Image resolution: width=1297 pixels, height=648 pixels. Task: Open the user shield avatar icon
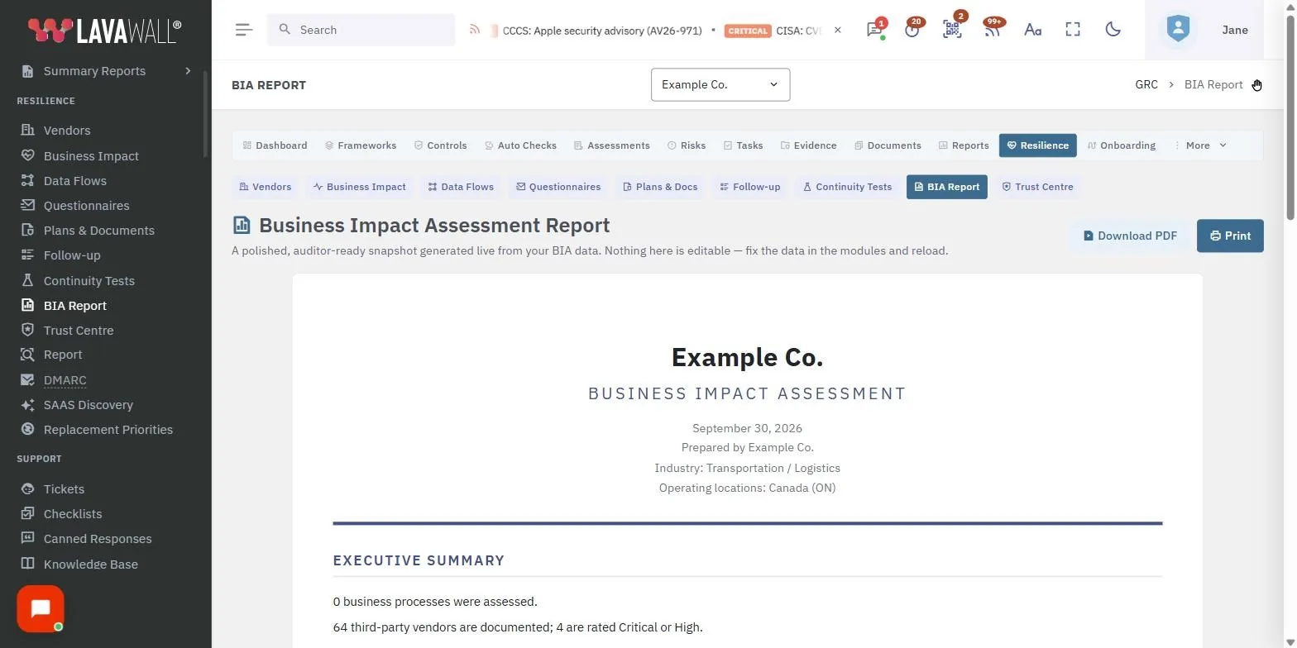[x=1178, y=30]
